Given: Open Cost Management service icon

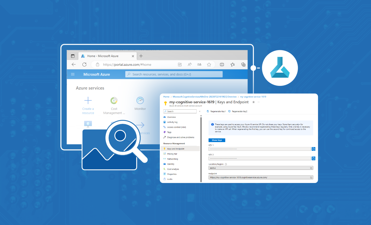Looking at the screenshot, I should click(x=114, y=100).
